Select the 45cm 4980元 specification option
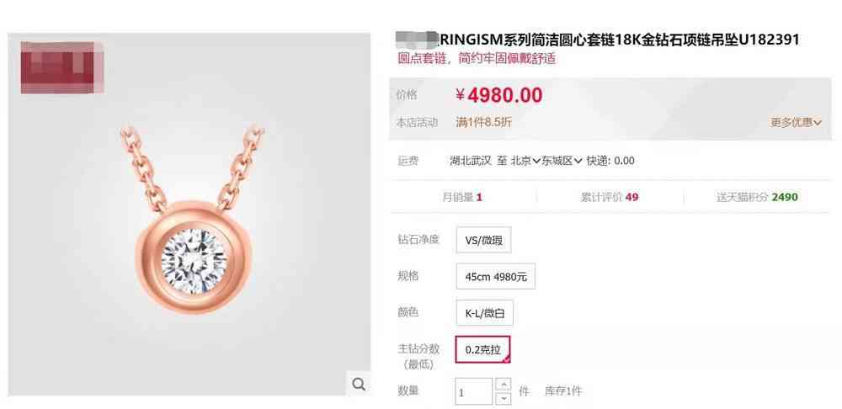The width and height of the screenshot is (842, 409). tap(496, 276)
